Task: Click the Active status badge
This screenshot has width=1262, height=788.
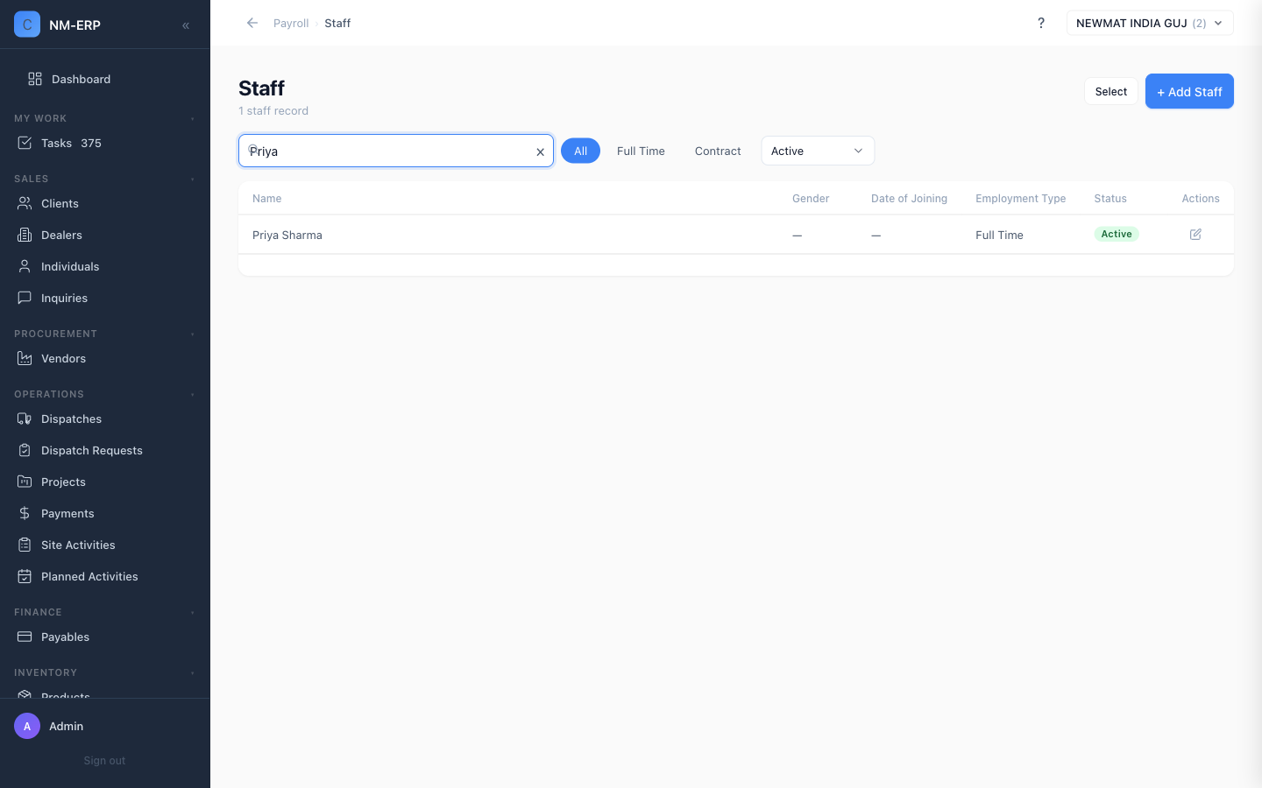Action: [x=1117, y=234]
